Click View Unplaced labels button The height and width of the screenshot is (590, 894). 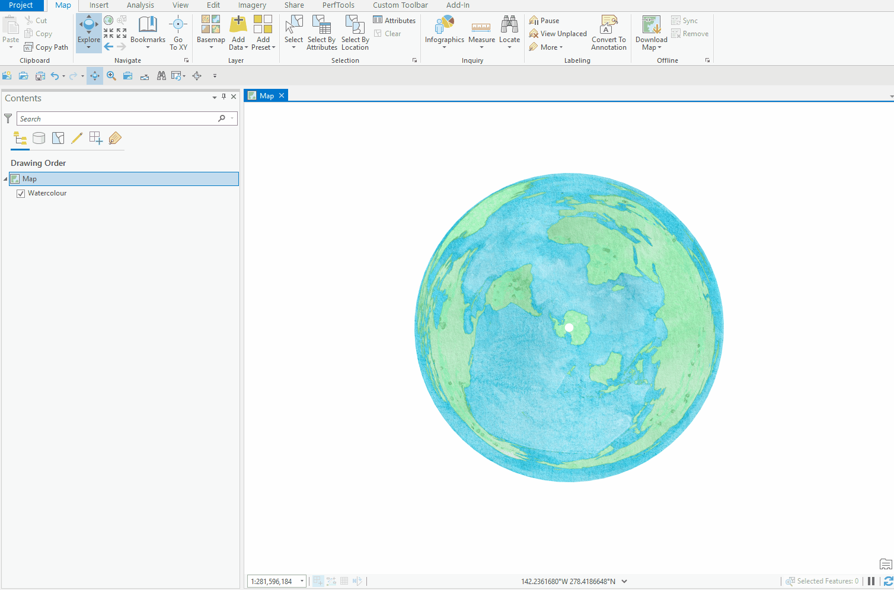coord(558,34)
